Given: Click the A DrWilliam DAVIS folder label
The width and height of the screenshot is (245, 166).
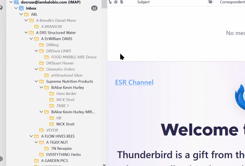Looking at the screenshot, I should (x=57, y=39).
